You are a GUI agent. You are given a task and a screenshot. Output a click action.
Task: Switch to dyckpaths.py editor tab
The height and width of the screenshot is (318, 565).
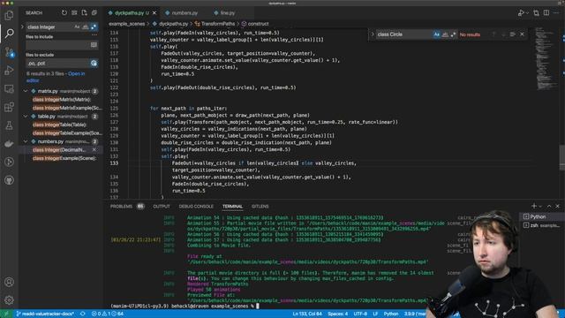tap(132, 13)
